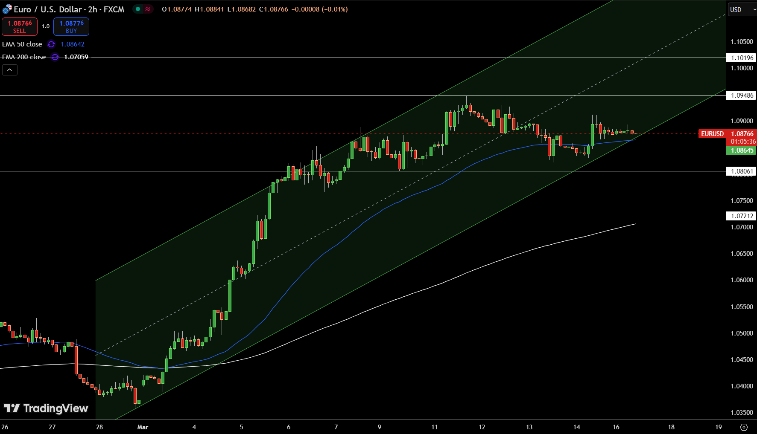Click the 28 date label on time axis
Screen dimensions: 757x434
(x=99, y=427)
